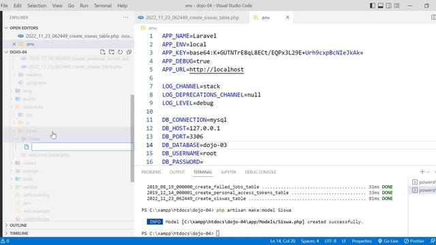The image size is (436, 245).
Task: Click the explorer vertical scrollbar
Action: click(132, 138)
